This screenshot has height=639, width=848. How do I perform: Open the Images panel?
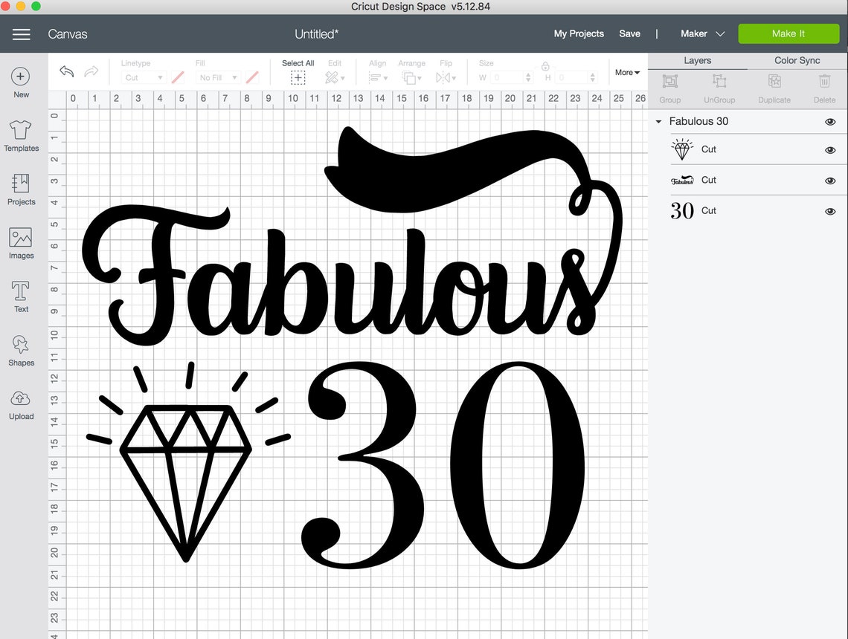[21, 244]
